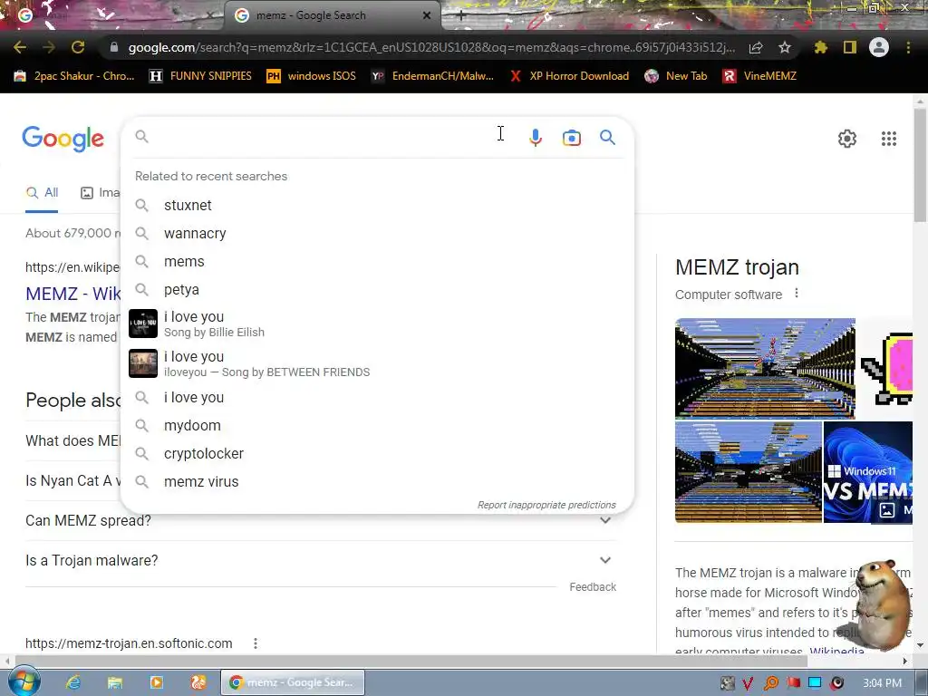Open the large MEMZ trojan screenshot thumbnail
Image resolution: width=928 pixels, height=696 pixels.
(765, 368)
